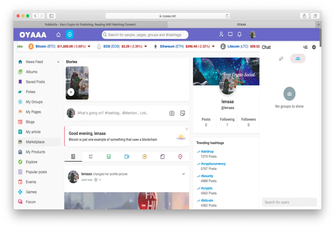This screenshot has height=230, width=335.
Task: Open Safari share menu
Action: 304,16
